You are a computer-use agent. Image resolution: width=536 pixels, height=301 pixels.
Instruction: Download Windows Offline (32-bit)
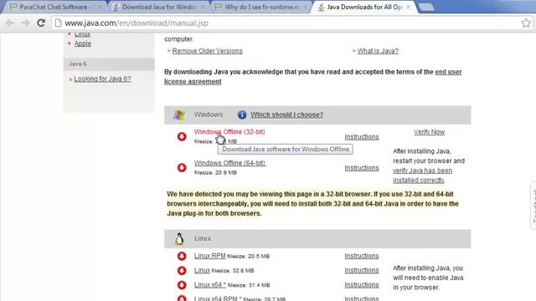229,132
